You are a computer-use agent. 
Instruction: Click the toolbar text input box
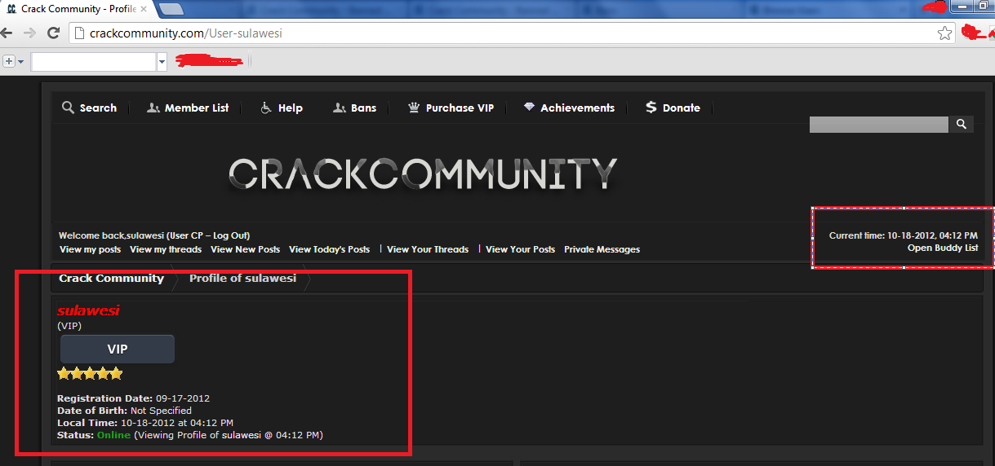(94, 62)
